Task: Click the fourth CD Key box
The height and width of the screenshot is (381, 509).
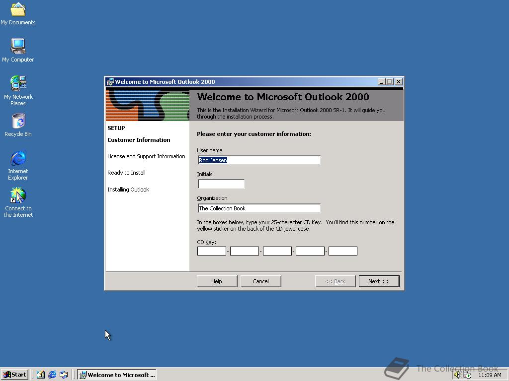Action: click(310, 251)
